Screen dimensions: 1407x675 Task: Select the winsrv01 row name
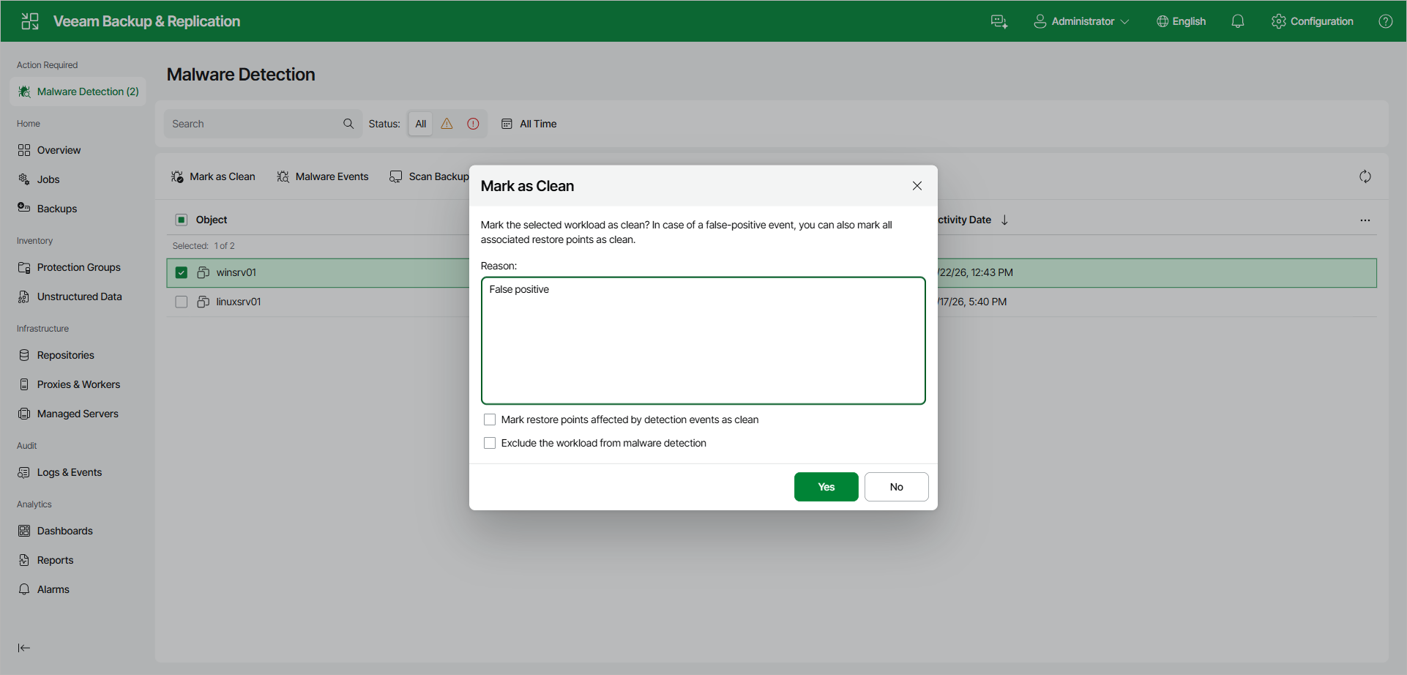point(236,272)
